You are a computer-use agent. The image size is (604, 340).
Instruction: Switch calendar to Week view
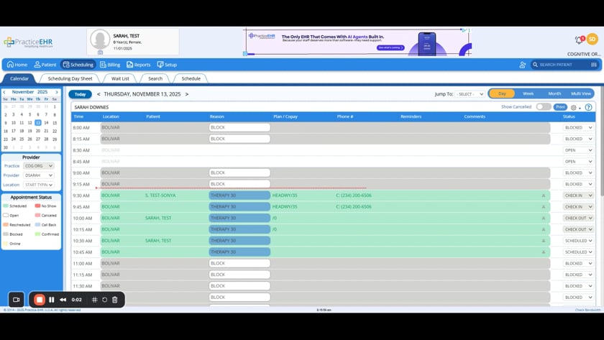point(528,93)
